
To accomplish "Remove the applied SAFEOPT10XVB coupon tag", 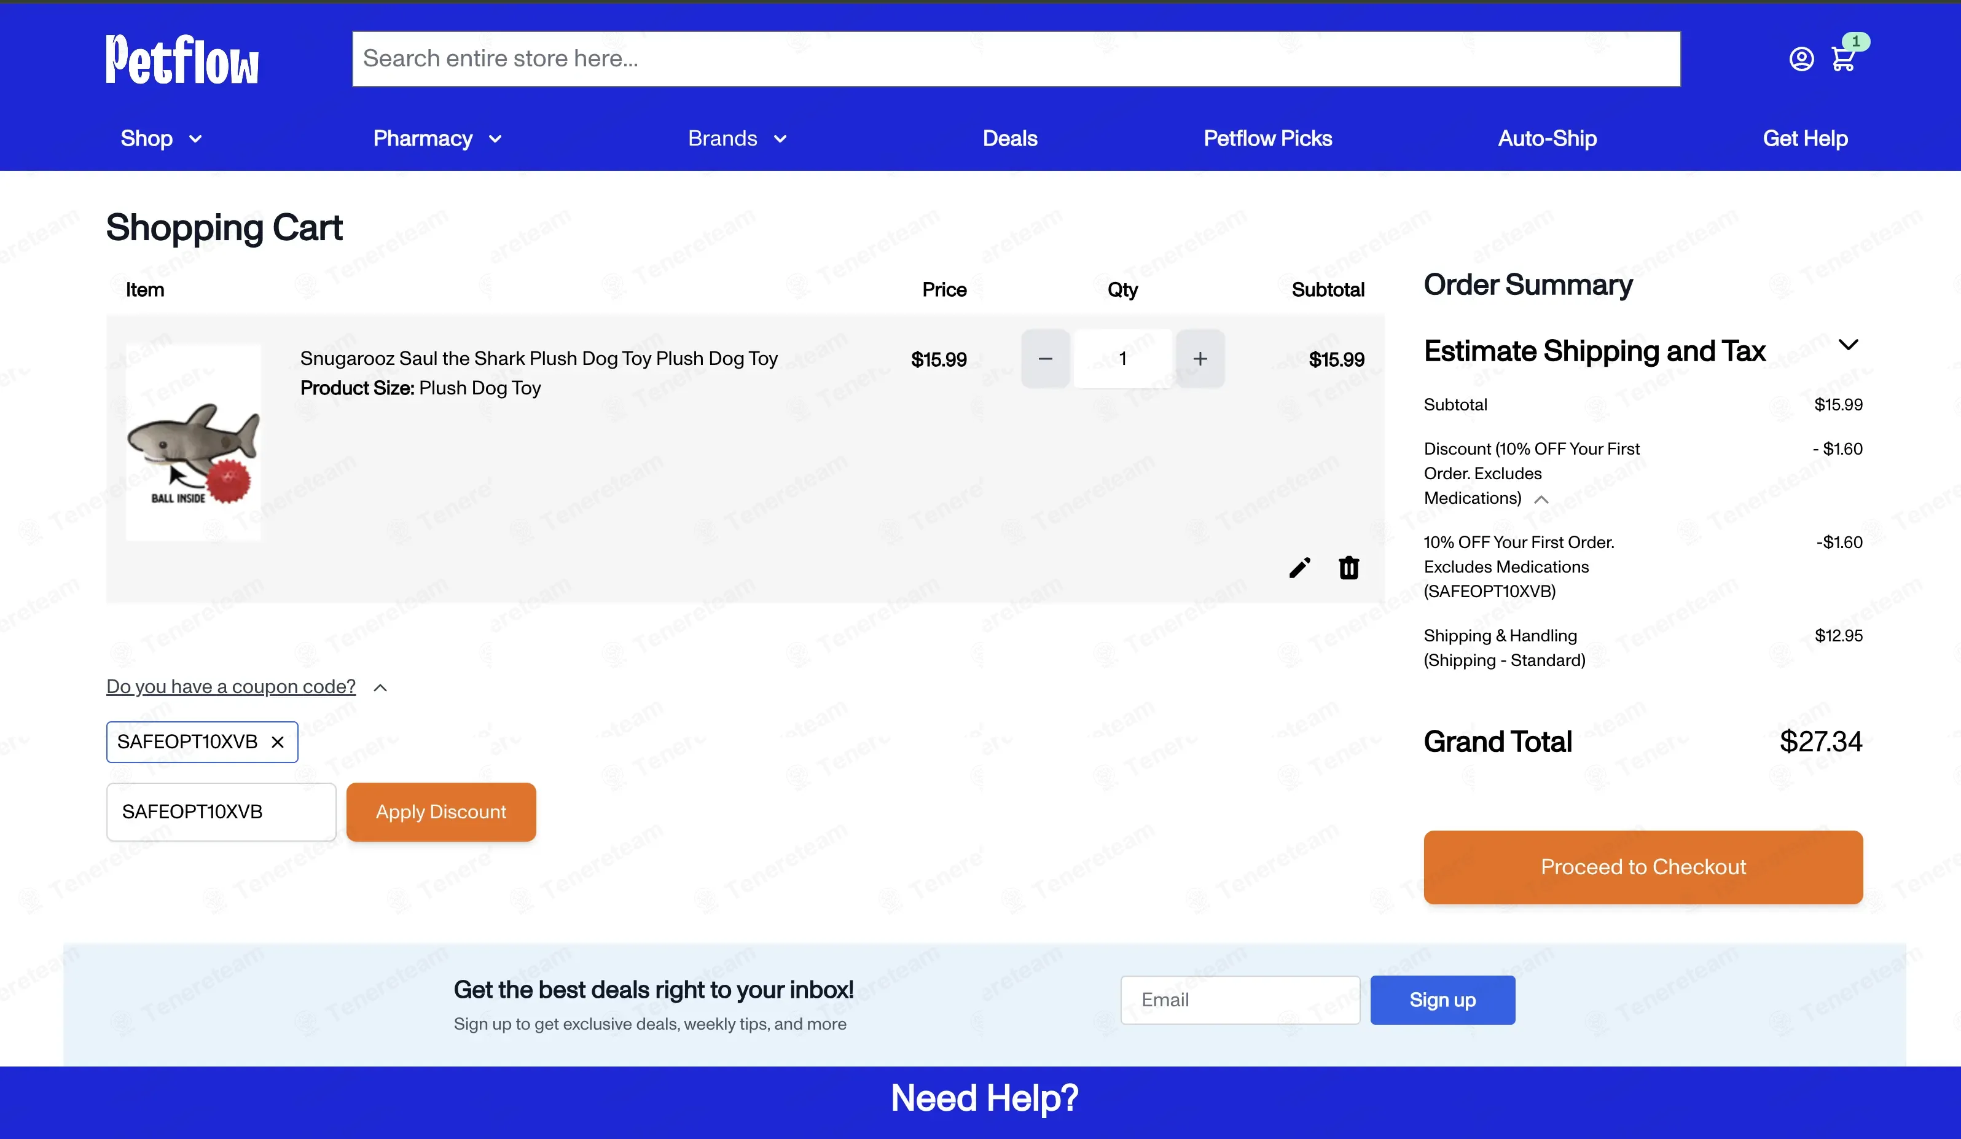I will 278,742.
